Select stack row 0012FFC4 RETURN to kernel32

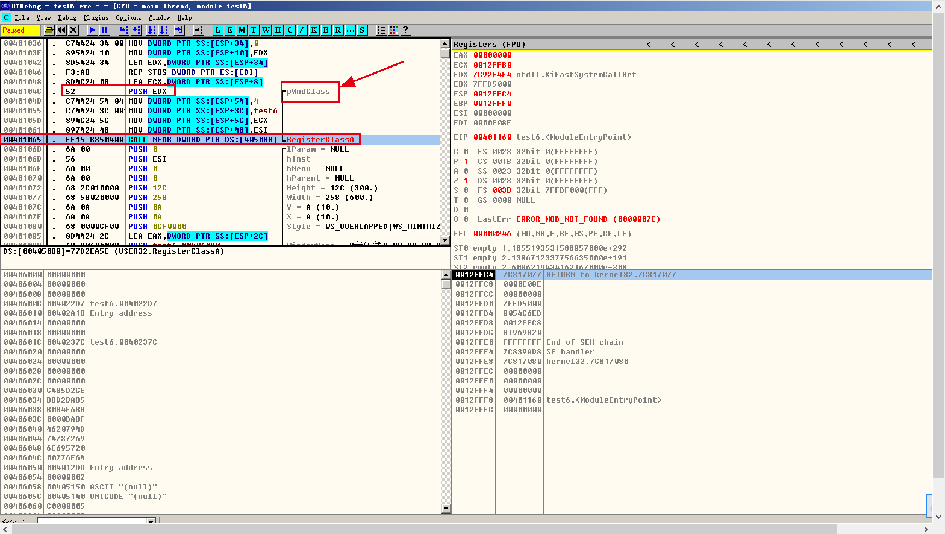point(691,275)
